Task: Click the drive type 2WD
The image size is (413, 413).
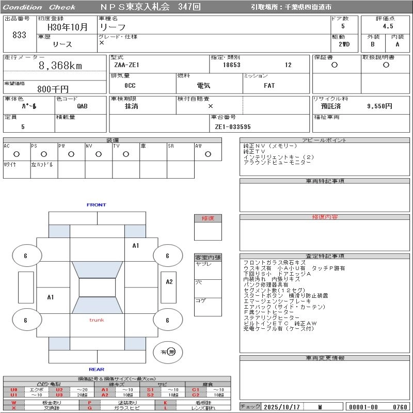Action: click(x=344, y=44)
